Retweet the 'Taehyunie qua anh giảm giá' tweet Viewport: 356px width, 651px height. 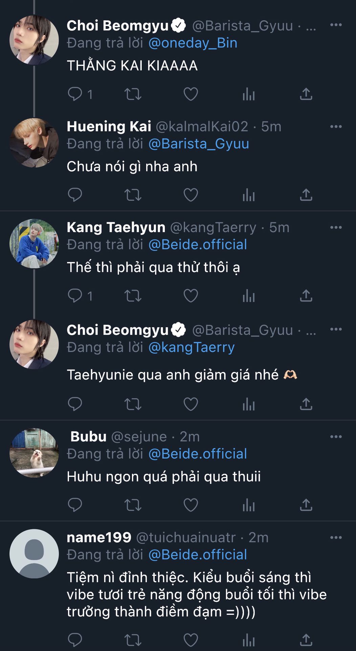(x=133, y=404)
